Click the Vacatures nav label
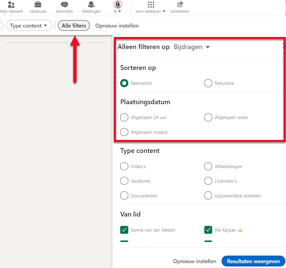The width and height of the screenshot is (286, 268). click(x=38, y=11)
